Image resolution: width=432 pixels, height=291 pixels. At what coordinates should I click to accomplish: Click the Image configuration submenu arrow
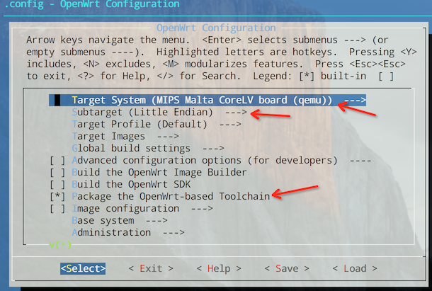click(x=202, y=208)
